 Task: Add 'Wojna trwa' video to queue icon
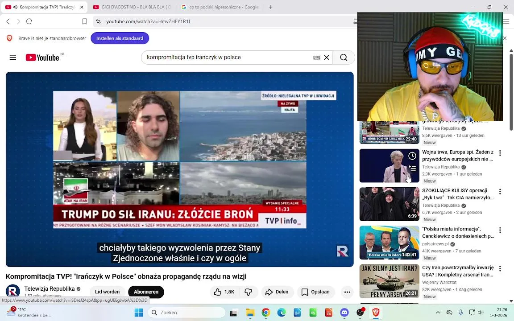coord(412,169)
